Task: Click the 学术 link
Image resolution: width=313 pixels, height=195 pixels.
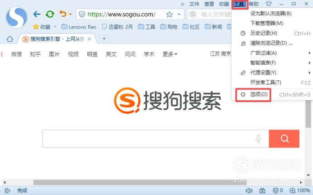Action: [149, 54]
